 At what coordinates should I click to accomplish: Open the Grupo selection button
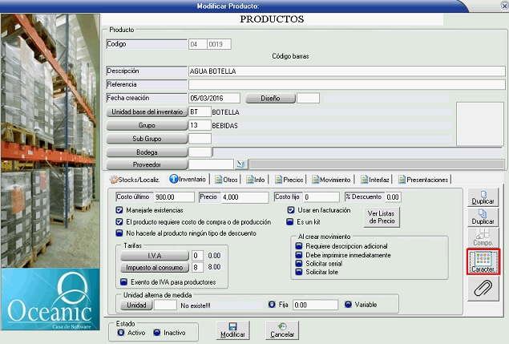pos(147,125)
